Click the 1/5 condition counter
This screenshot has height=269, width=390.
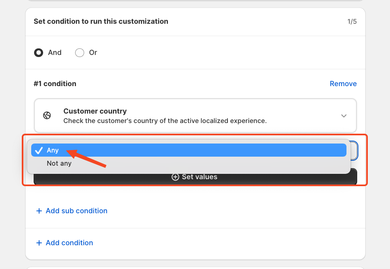click(352, 22)
